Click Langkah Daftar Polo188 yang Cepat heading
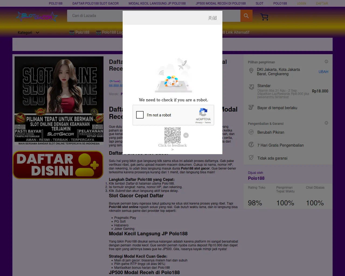 point(142,180)
